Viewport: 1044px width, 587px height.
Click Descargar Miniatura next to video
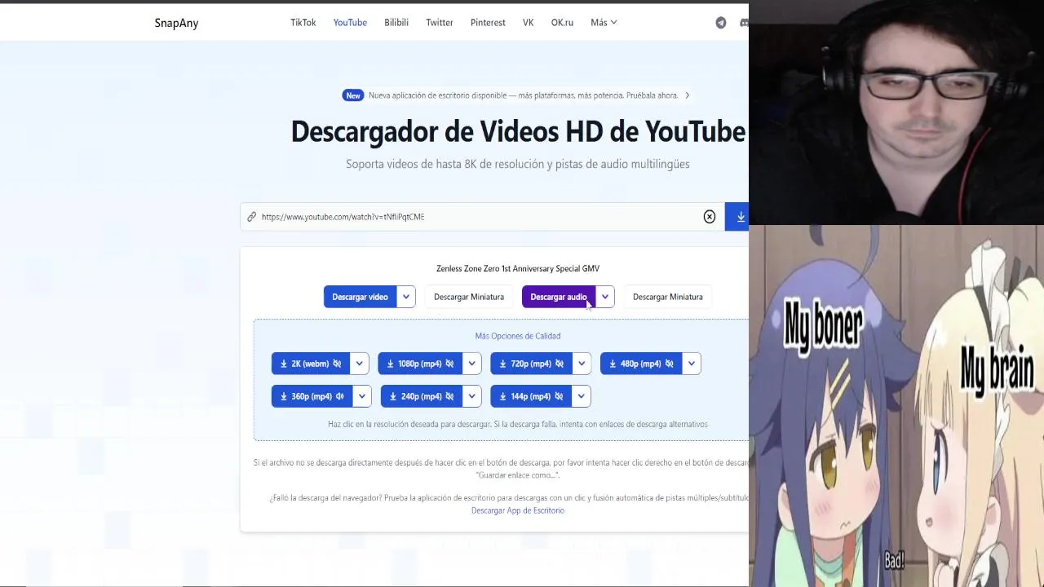(469, 297)
